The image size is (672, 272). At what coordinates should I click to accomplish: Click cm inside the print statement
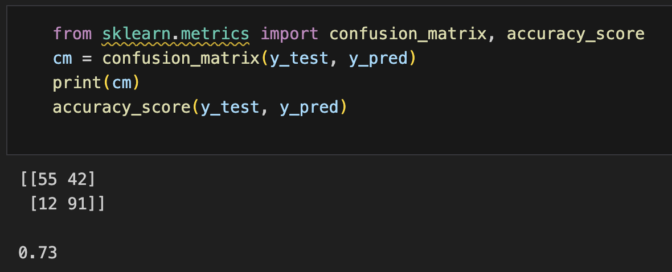(121, 83)
